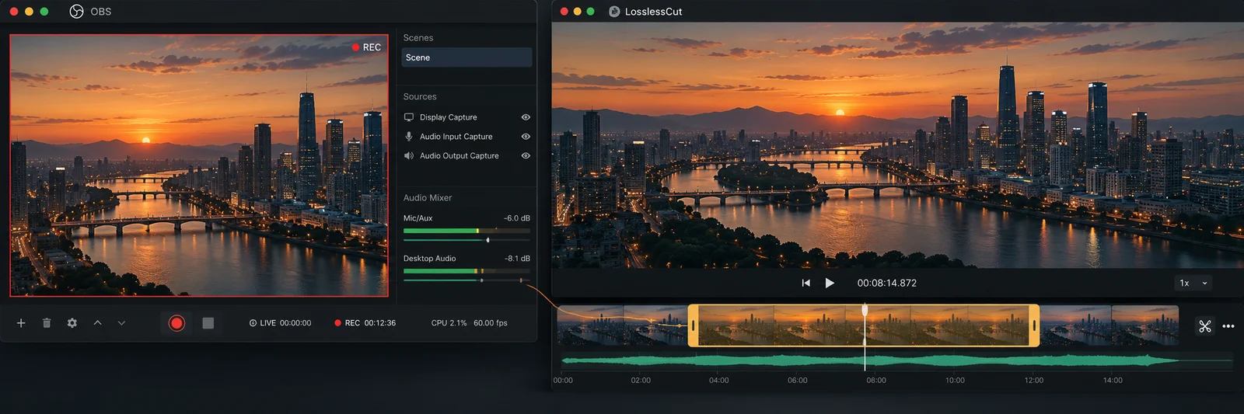Adjust the Mic/Aux volume slider handle
Screen dimensions: 1244x414
point(487,240)
